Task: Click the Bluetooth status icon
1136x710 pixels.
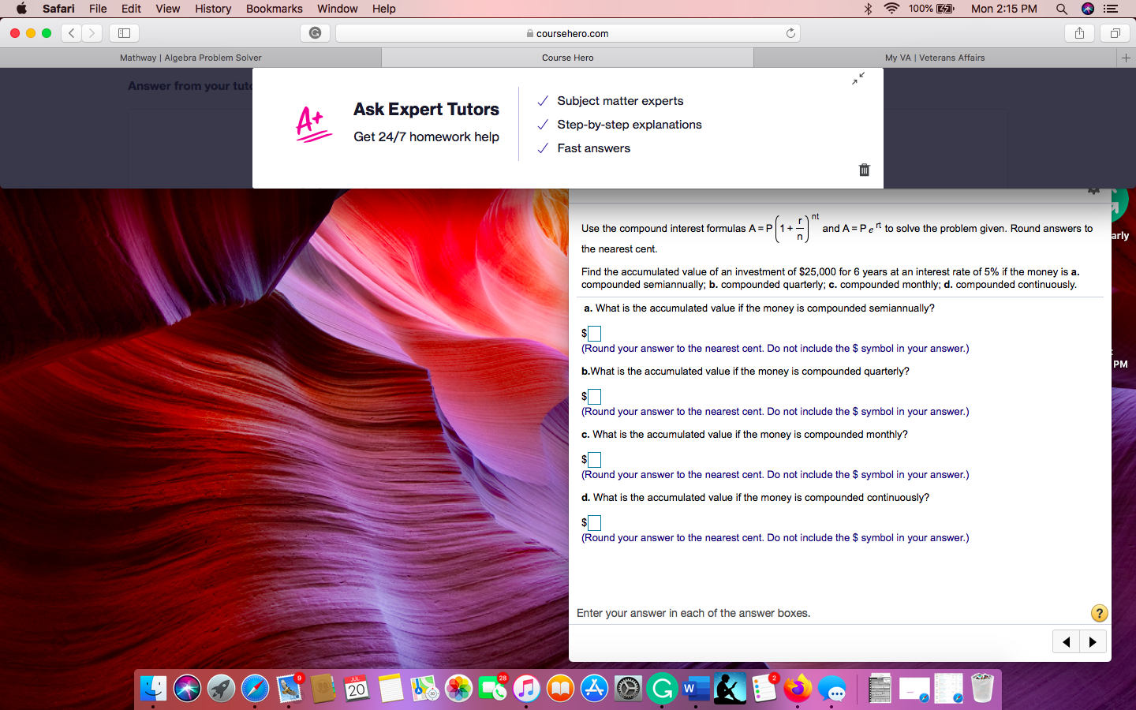Action: pyautogui.click(x=868, y=9)
